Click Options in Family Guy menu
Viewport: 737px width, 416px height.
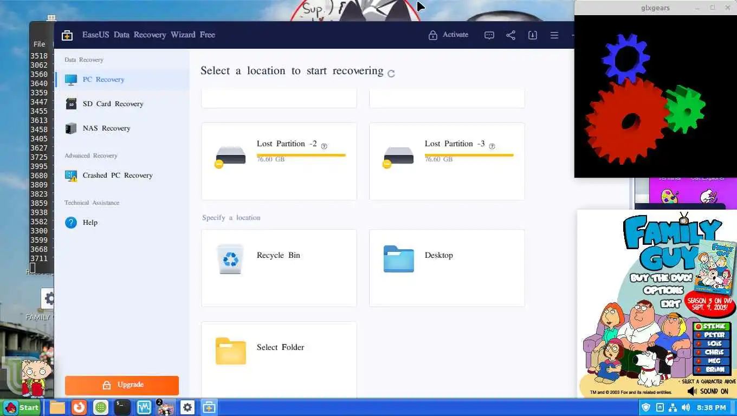point(663,290)
